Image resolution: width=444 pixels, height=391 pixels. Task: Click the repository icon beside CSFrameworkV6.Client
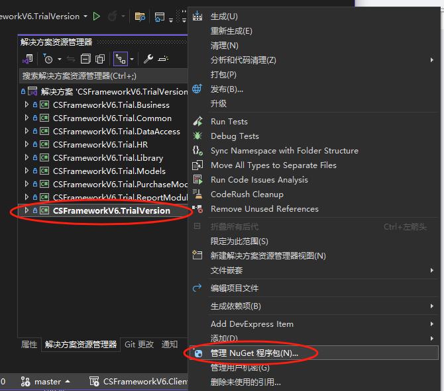(x=94, y=381)
